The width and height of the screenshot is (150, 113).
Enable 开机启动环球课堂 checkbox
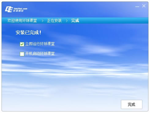coord(22,54)
